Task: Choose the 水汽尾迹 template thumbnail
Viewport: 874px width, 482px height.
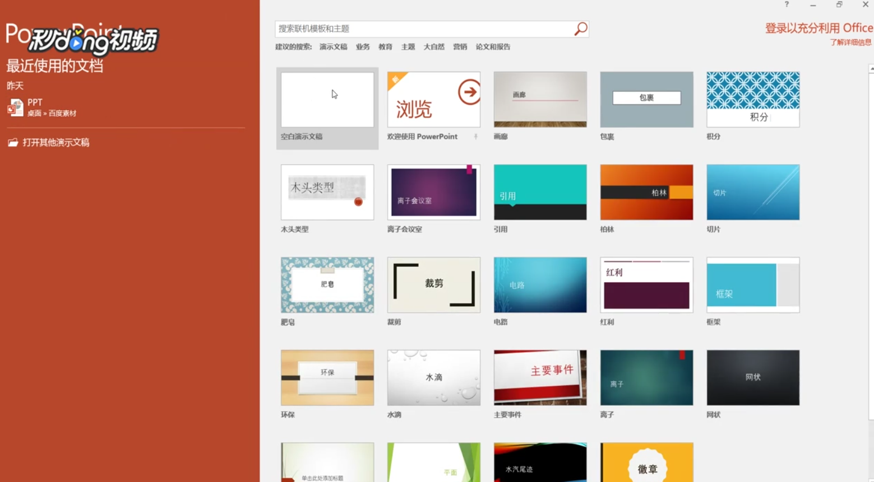Action: coord(540,462)
